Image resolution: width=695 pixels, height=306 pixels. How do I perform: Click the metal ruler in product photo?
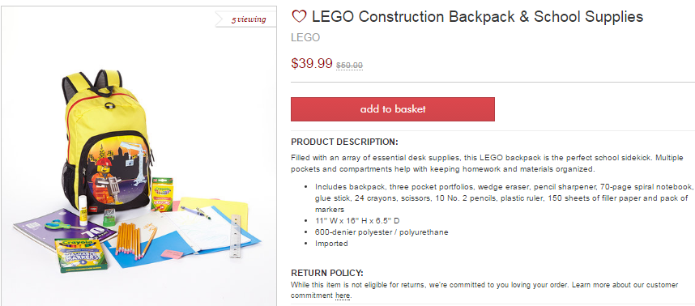tap(236, 236)
